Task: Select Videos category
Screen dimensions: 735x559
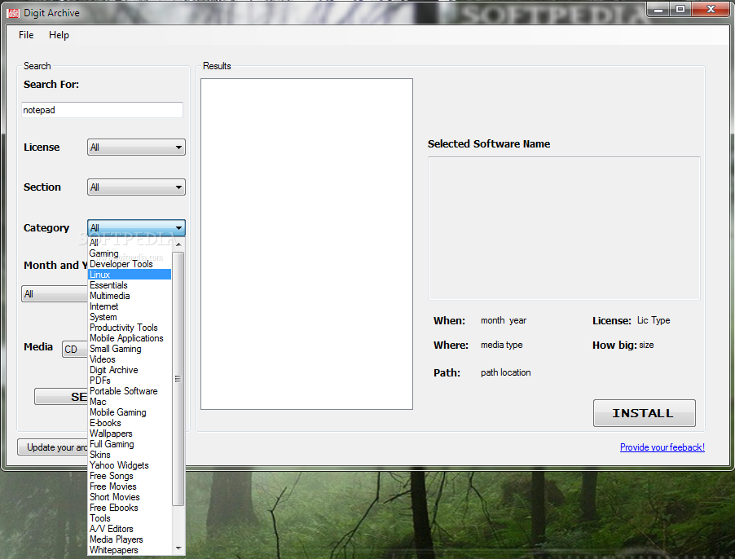Action: 130,359
